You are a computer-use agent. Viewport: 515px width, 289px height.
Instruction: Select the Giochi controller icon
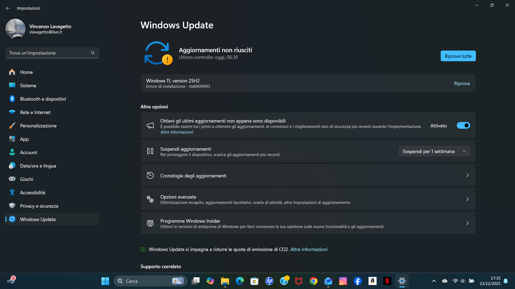tap(12, 179)
